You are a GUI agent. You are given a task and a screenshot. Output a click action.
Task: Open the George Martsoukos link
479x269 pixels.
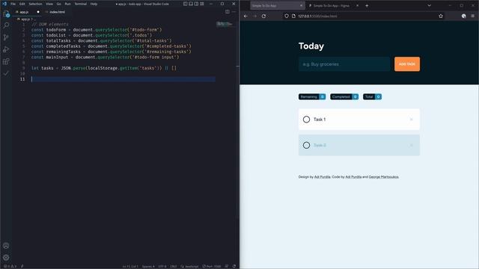(x=384, y=177)
